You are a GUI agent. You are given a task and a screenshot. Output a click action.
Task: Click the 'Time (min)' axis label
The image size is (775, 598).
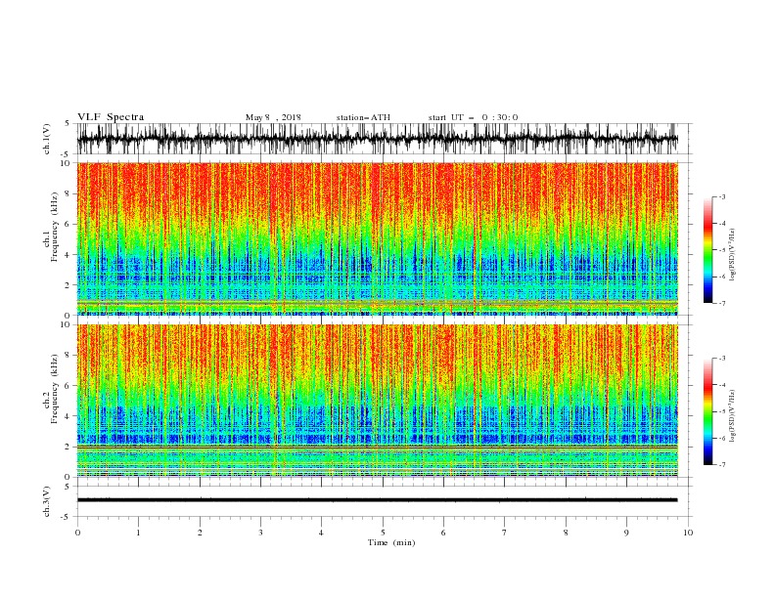pyautogui.click(x=391, y=542)
